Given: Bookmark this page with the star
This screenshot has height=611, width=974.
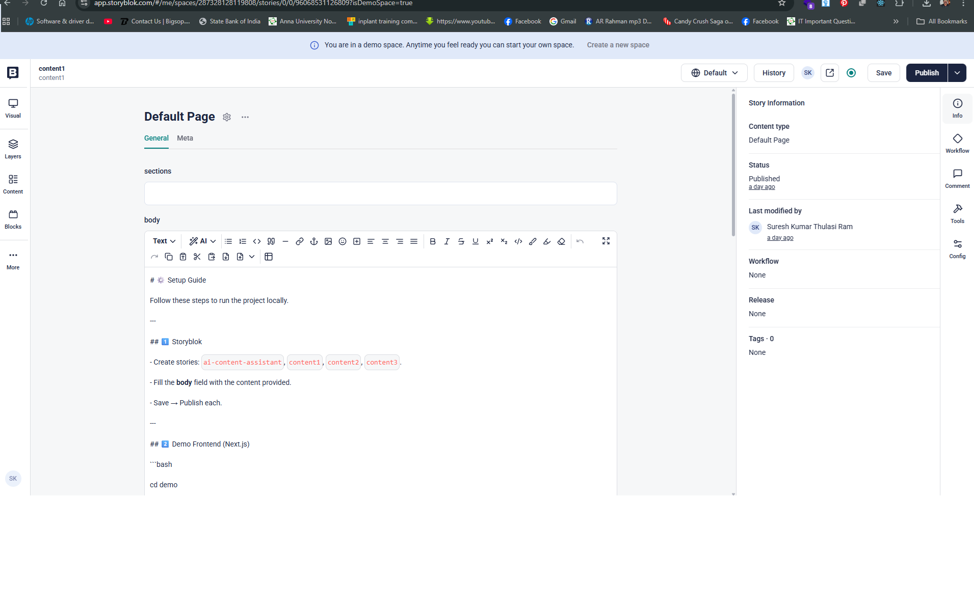Looking at the screenshot, I should (781, 4).
